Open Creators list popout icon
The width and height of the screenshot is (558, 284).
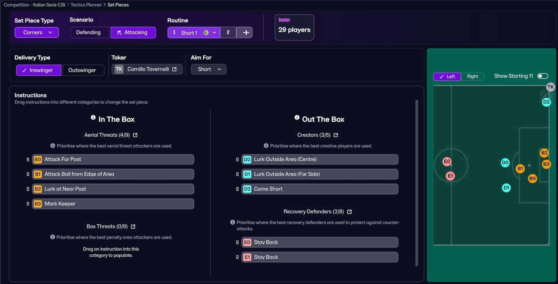click(x=336, y=135)
